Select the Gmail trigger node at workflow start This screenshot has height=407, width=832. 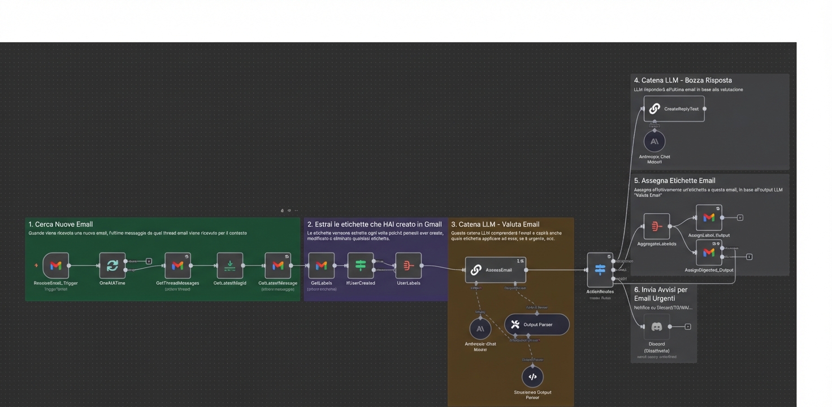(55, 266)
